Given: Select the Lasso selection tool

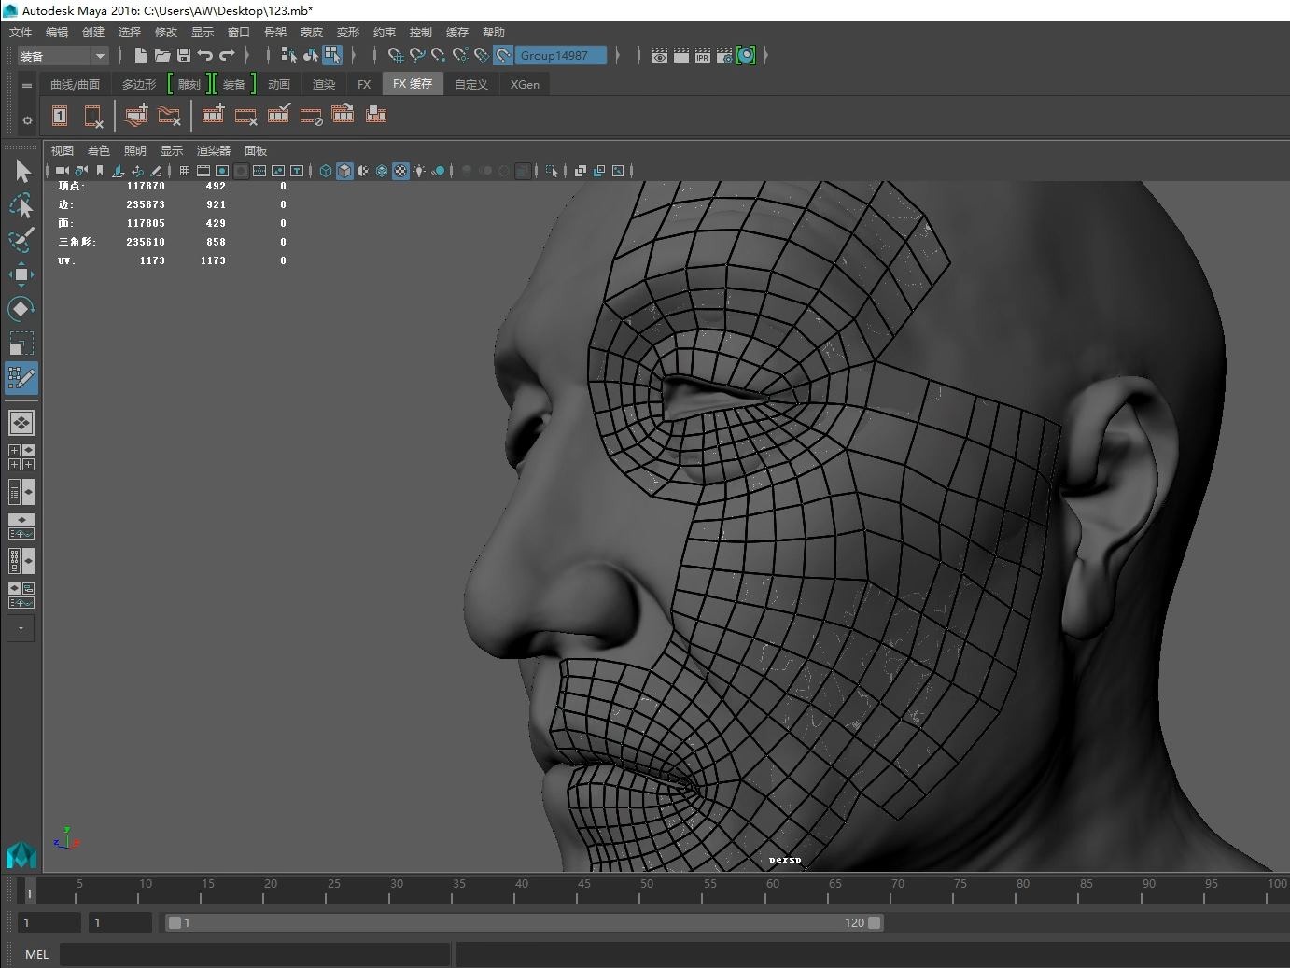Looking at the screenshot, I should (x=21, y=205).
